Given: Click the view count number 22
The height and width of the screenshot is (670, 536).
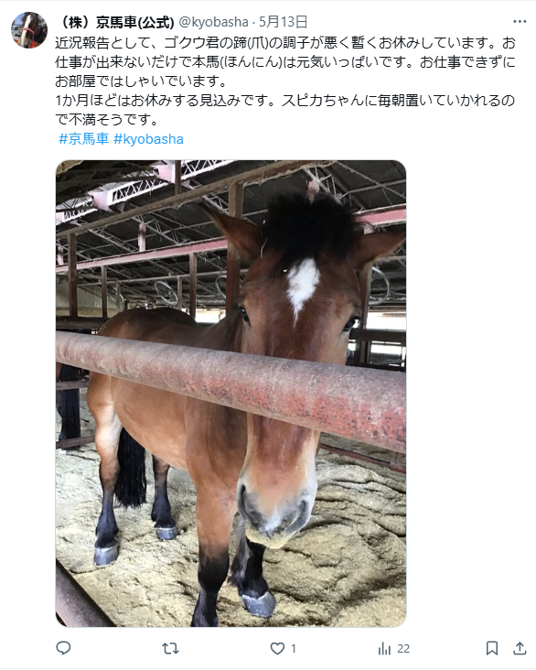Looking at the screenshot, I should pyautogui.click(x=403, y=649).
